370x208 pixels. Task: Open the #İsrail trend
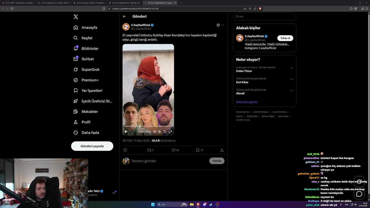click(240, 94)
